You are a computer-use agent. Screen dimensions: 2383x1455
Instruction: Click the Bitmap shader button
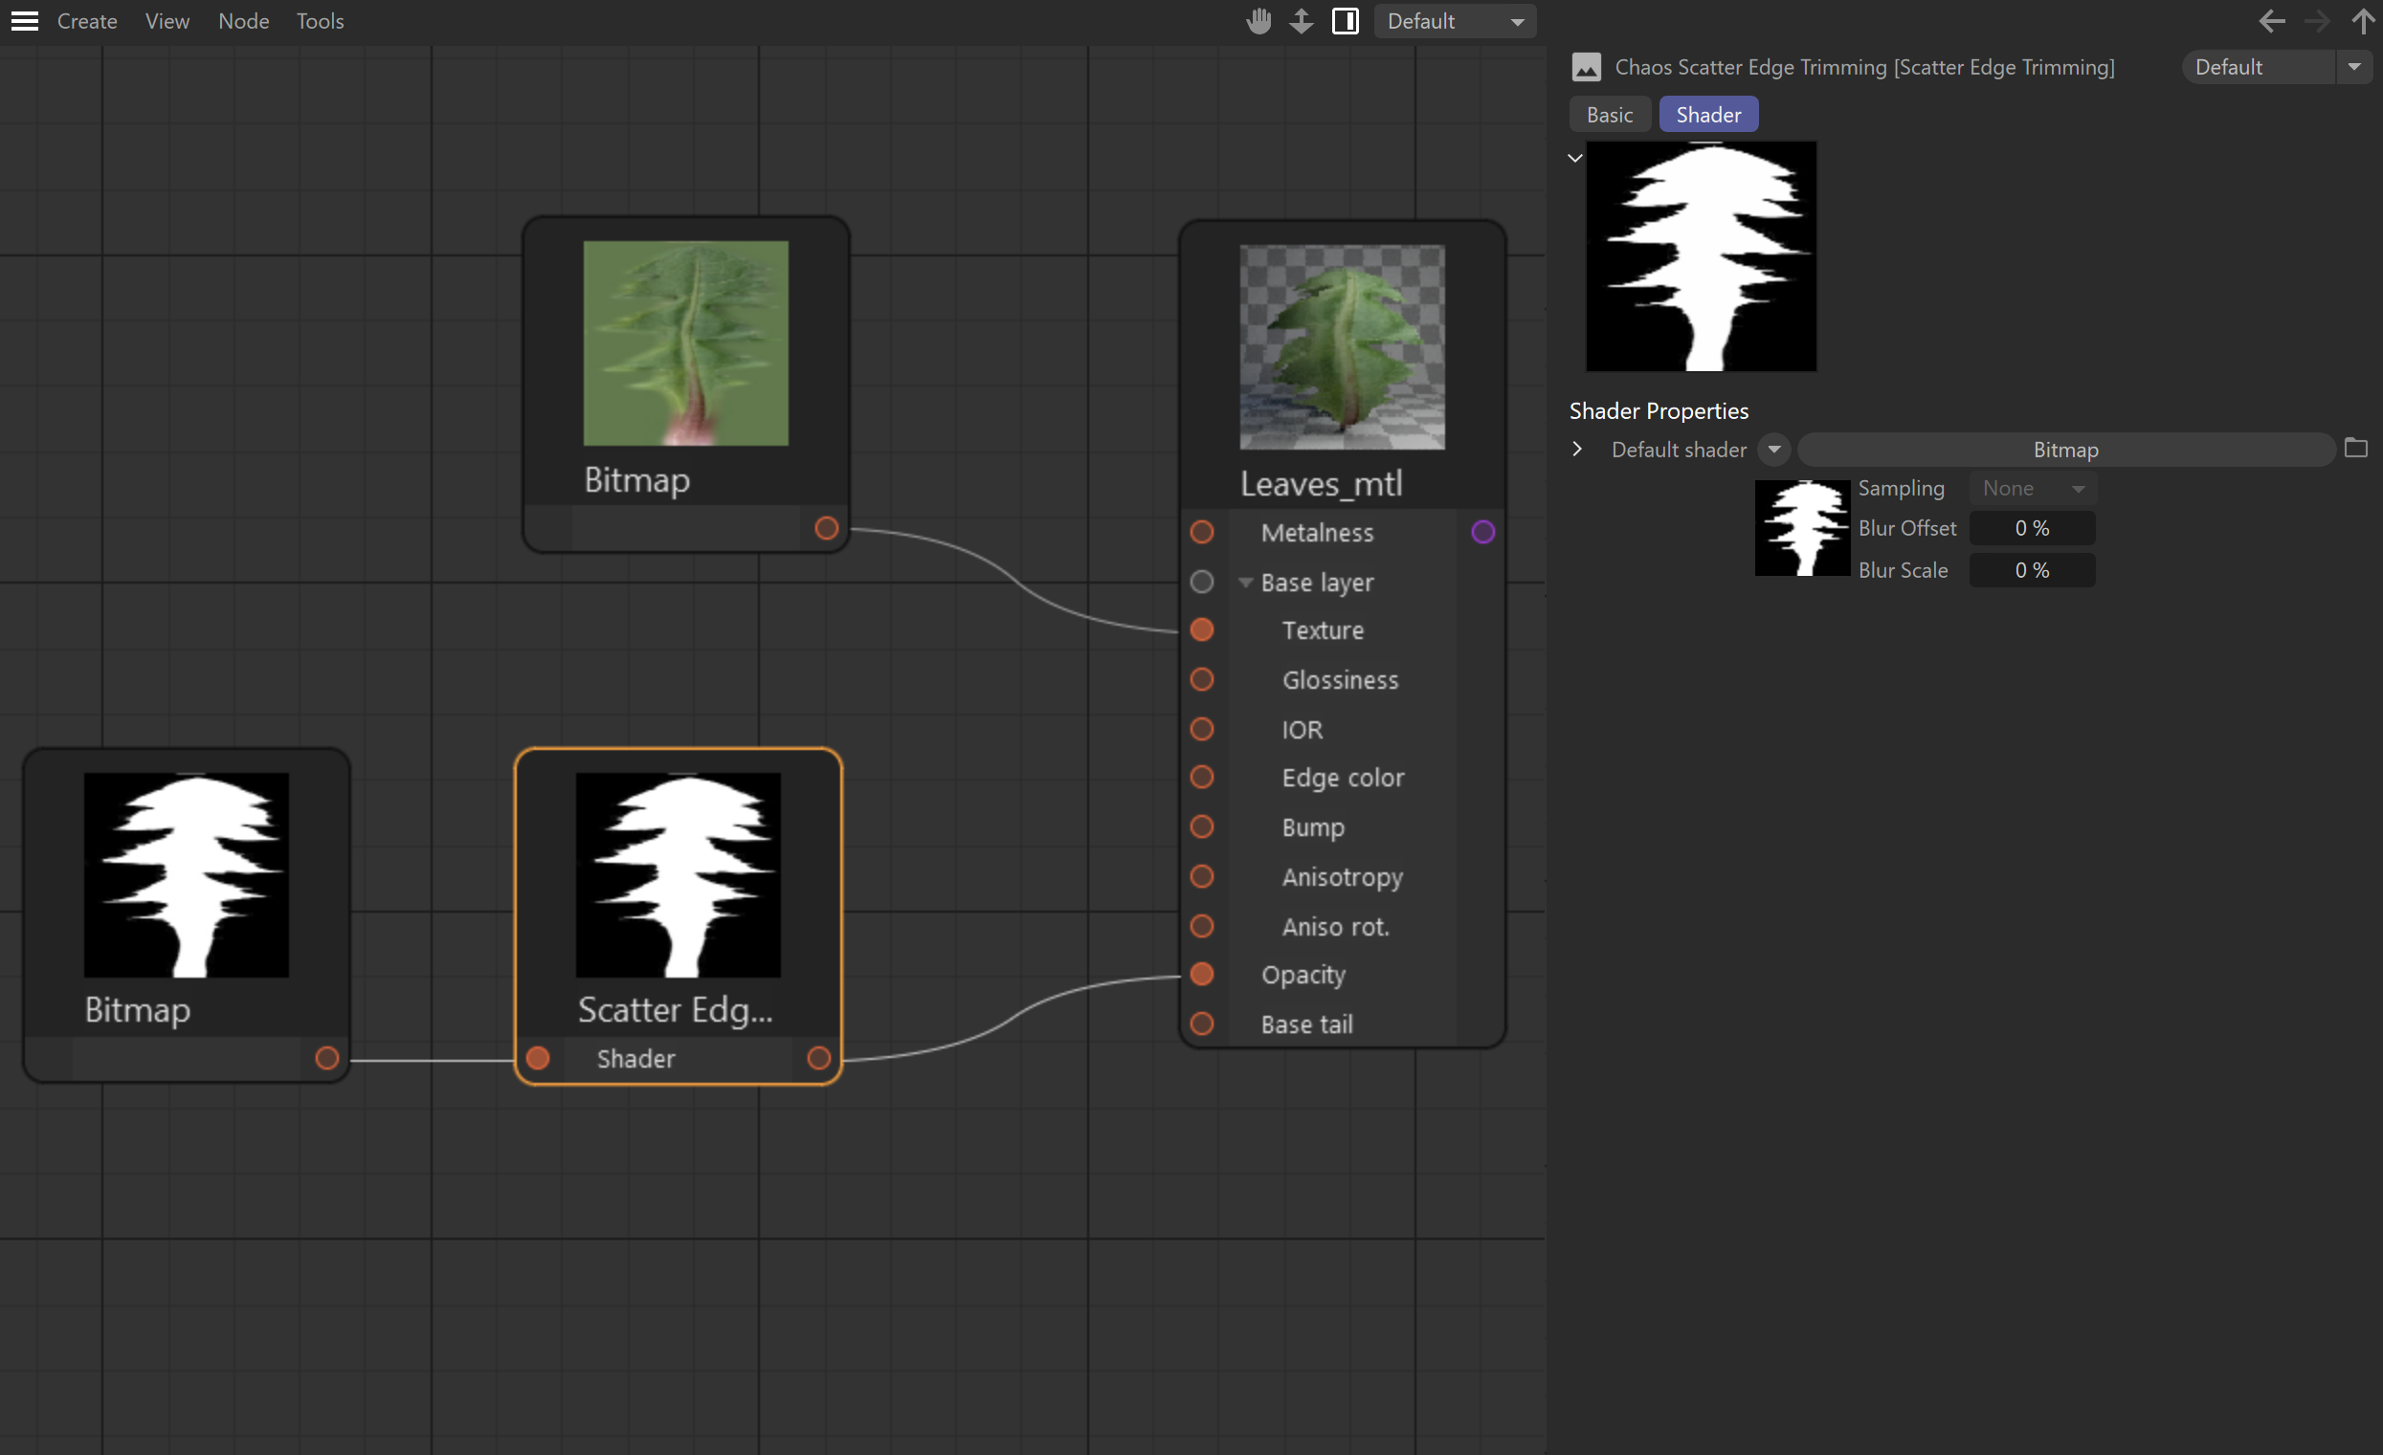tap(2066, 450)
